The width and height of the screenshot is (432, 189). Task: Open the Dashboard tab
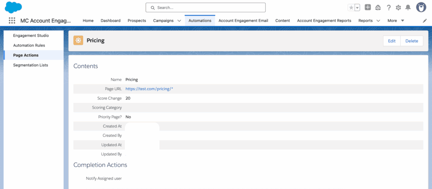pos(111,21)
